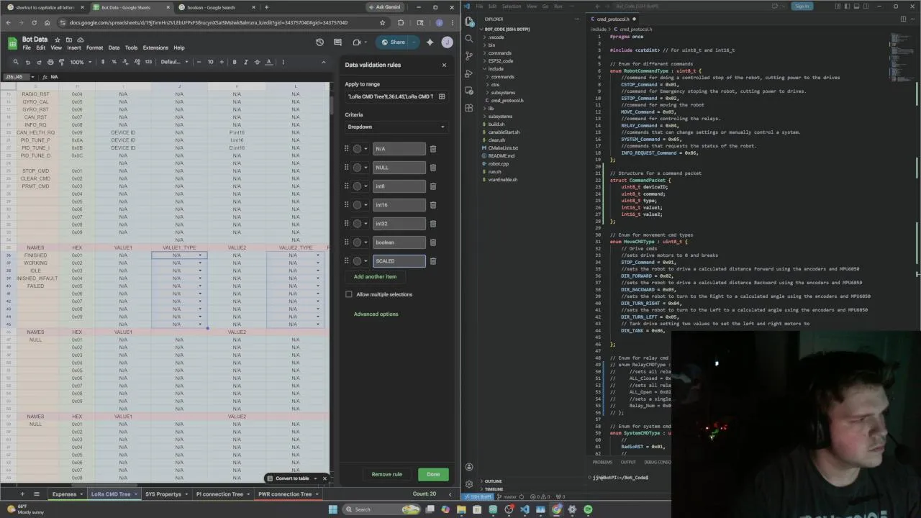Image resolution: width=921 pixels, height=518 pixels.
Task: Activate the paint format roller tool
Action: click(61, 62)
